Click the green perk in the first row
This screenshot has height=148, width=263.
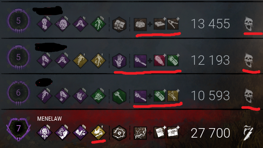click(x=98, y=24)
